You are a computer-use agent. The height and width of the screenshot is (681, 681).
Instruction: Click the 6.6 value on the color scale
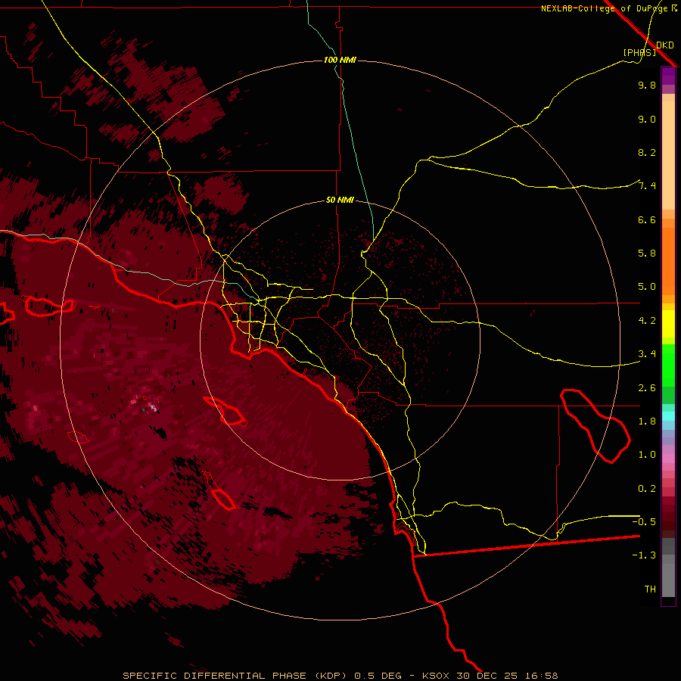(x=647, y=219)
